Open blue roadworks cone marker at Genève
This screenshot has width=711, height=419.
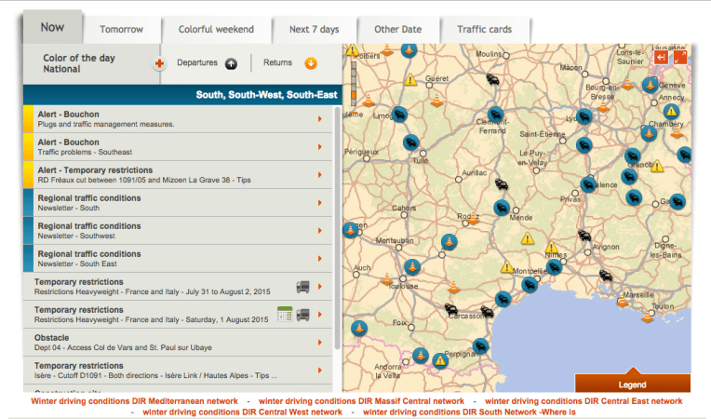(x=651, y=85)
